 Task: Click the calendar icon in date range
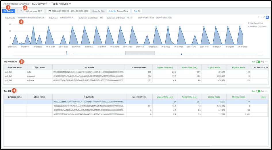tap(50, 11)
